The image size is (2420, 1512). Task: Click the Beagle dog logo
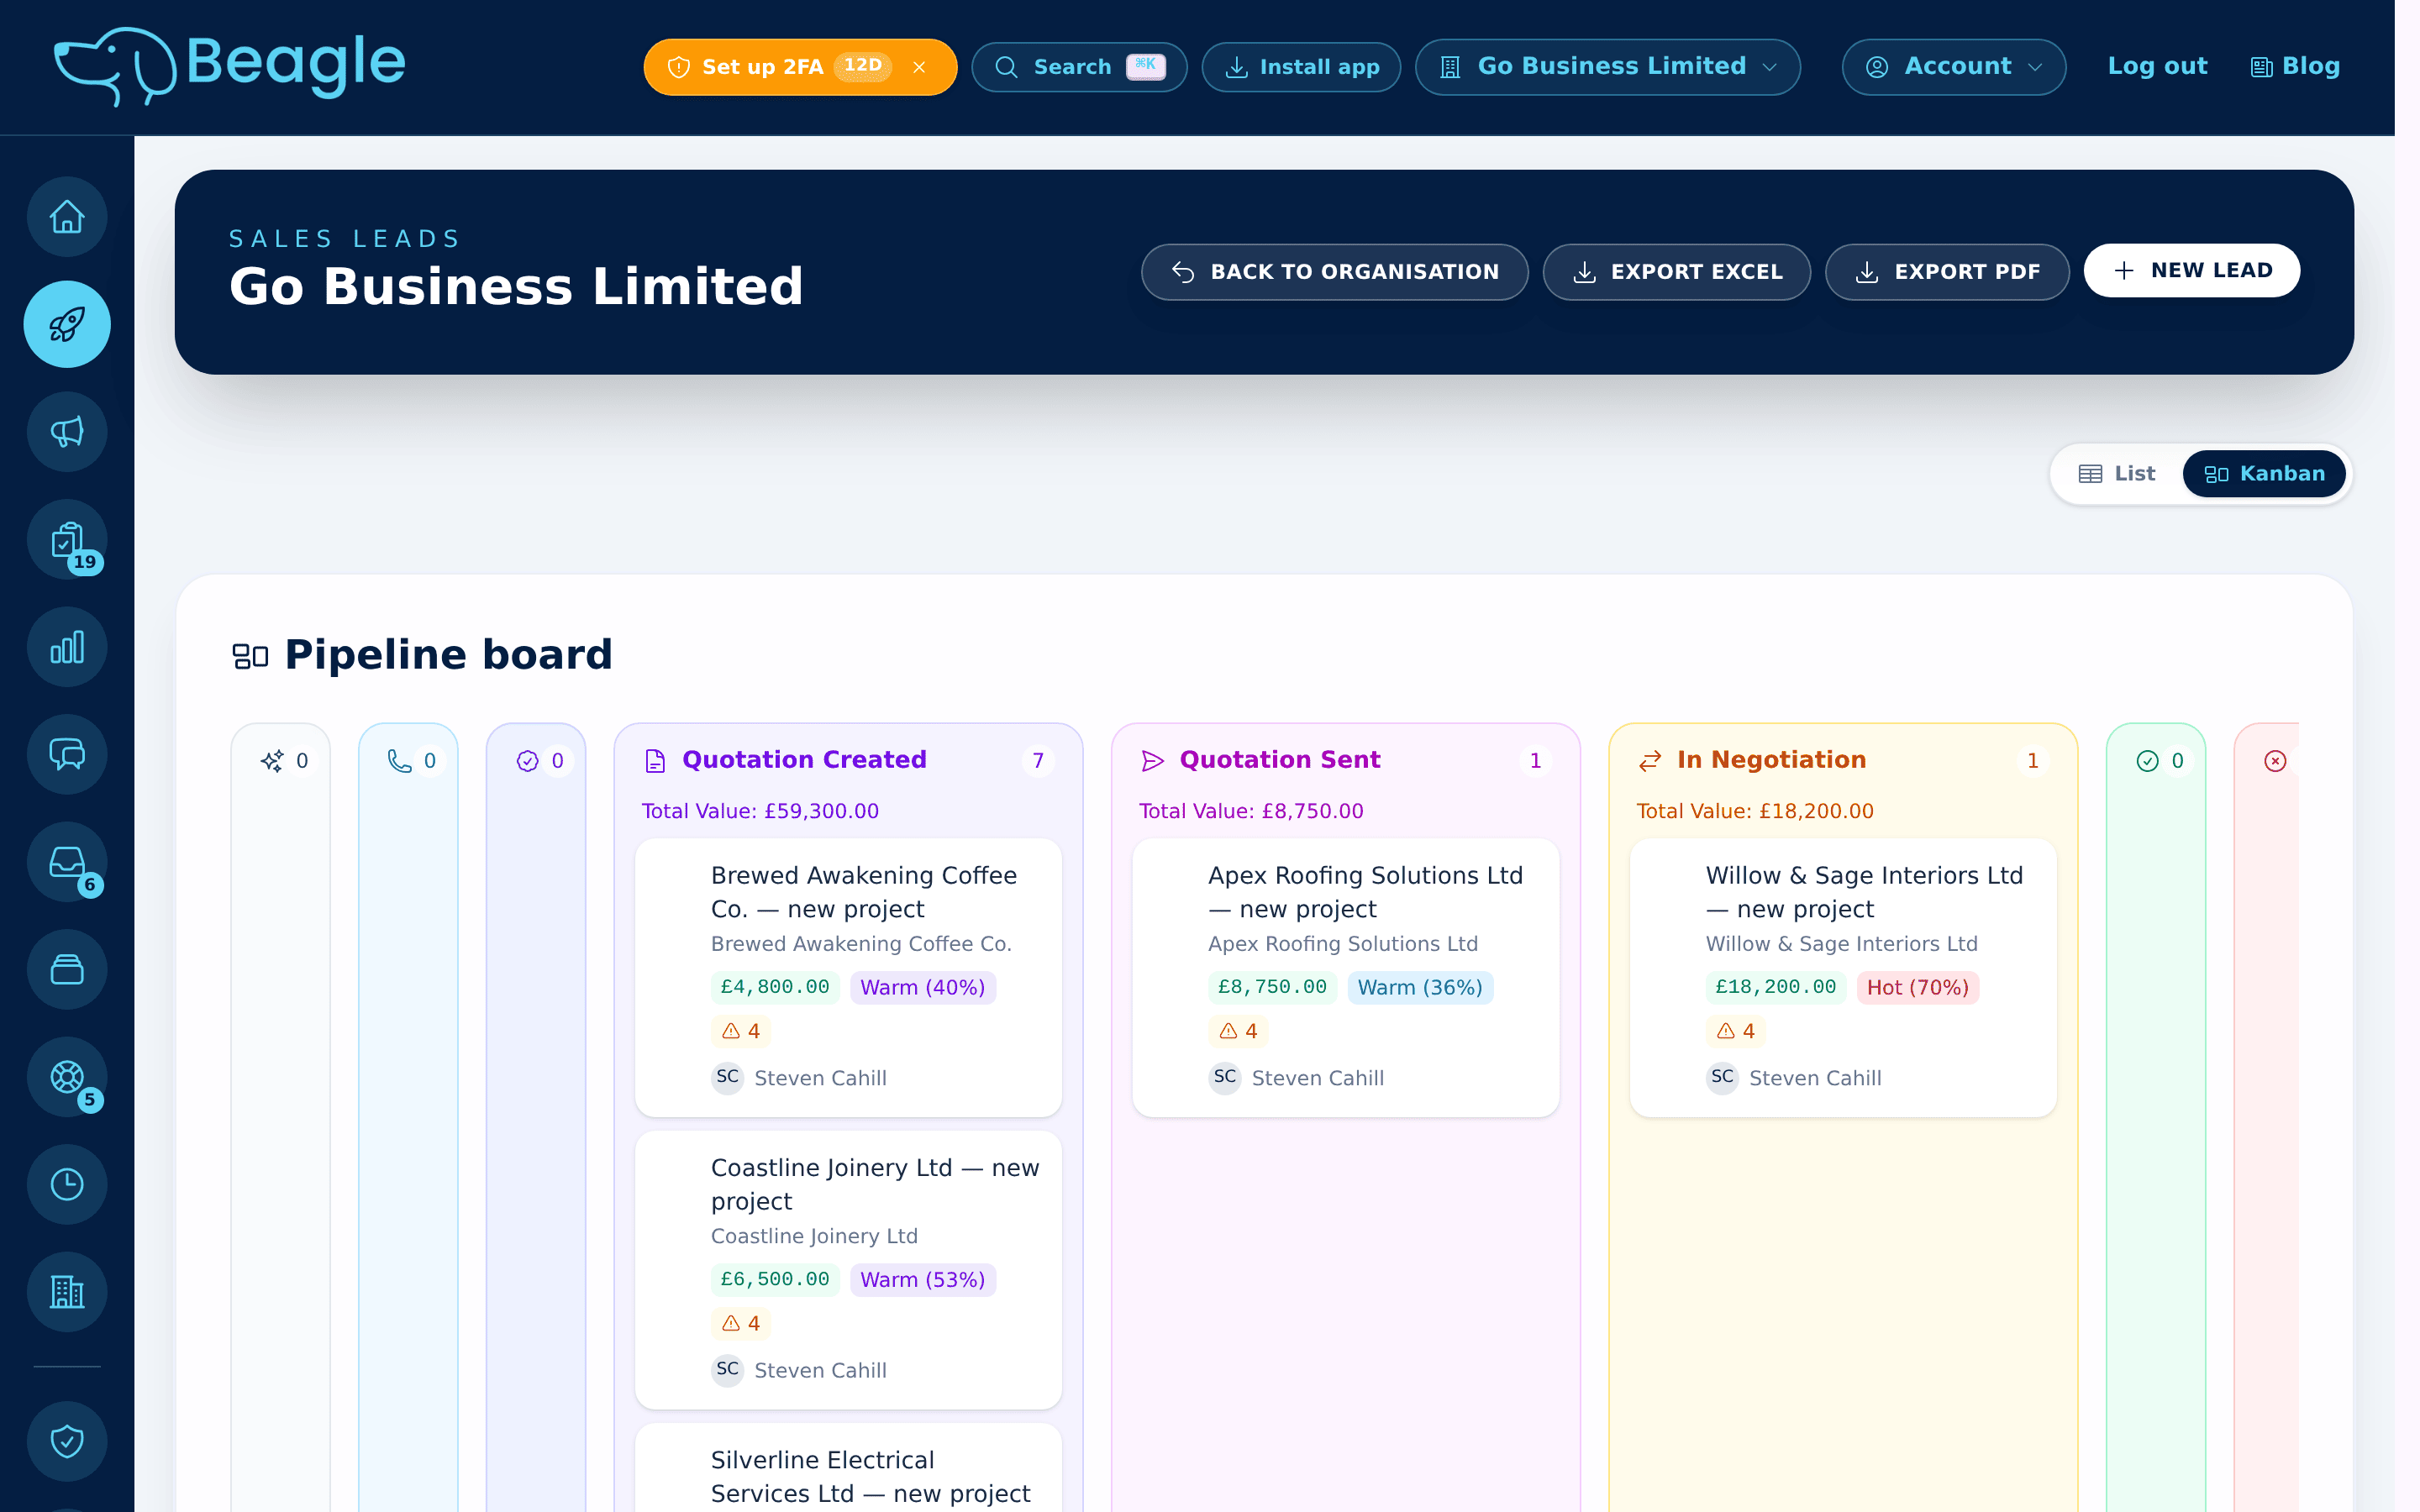(230, 66)
